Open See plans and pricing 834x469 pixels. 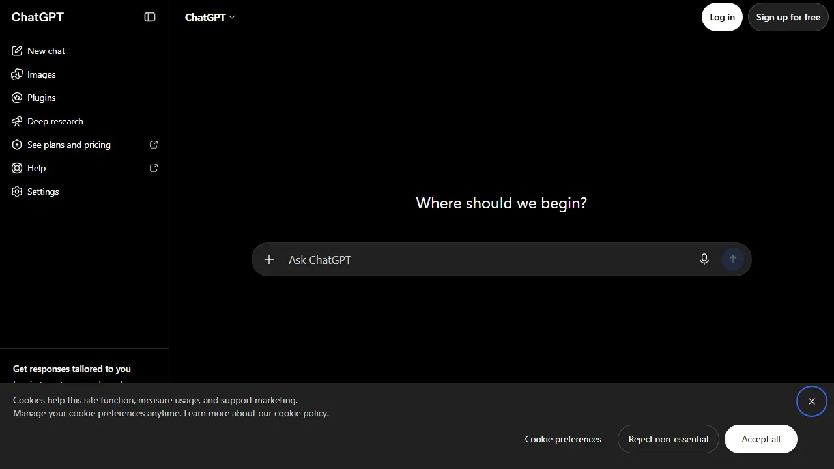[x=85, y=145]
